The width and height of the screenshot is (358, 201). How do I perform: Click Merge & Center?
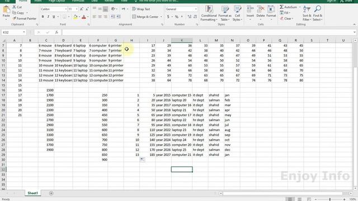pos(145,17)
